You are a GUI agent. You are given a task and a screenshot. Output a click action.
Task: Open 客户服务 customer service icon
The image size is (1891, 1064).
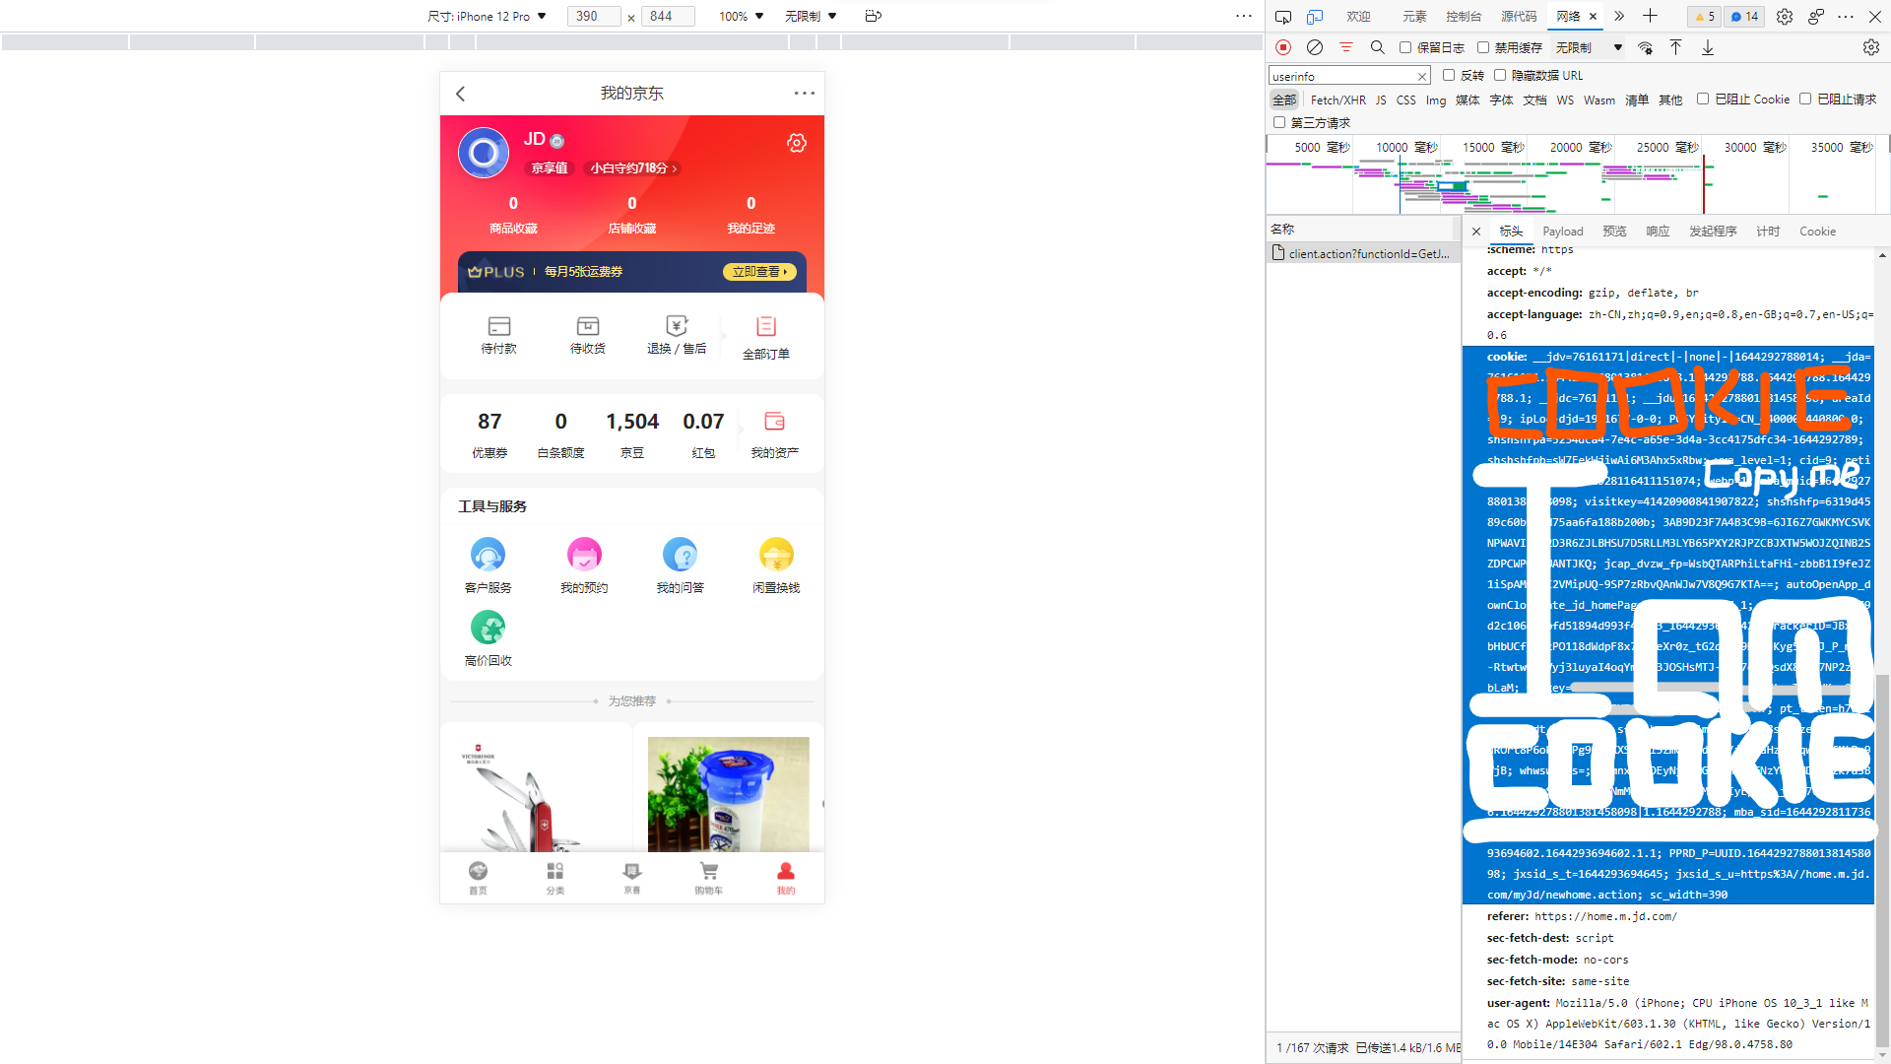[x=488, y=555]
